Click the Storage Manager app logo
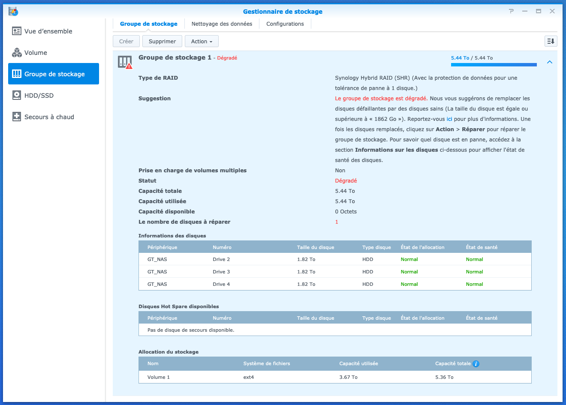The height and width of the screenshot is (405, 566). point(13,11)
